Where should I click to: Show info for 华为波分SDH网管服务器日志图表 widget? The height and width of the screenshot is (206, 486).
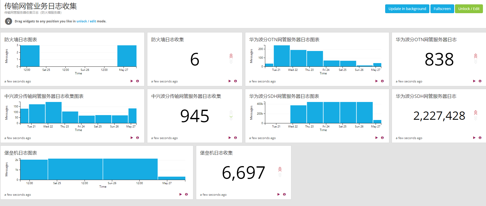point(382,138)
